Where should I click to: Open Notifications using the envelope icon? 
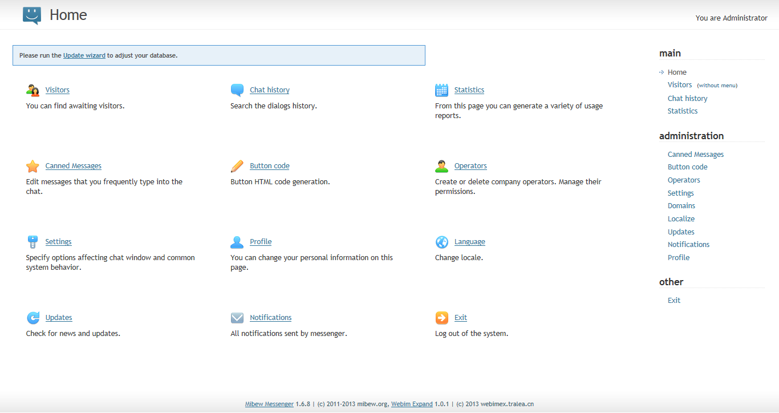point(237,317)
